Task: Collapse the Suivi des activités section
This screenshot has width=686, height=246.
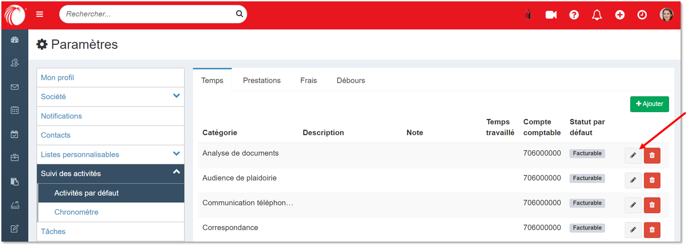Action: (x=176, y=172)
